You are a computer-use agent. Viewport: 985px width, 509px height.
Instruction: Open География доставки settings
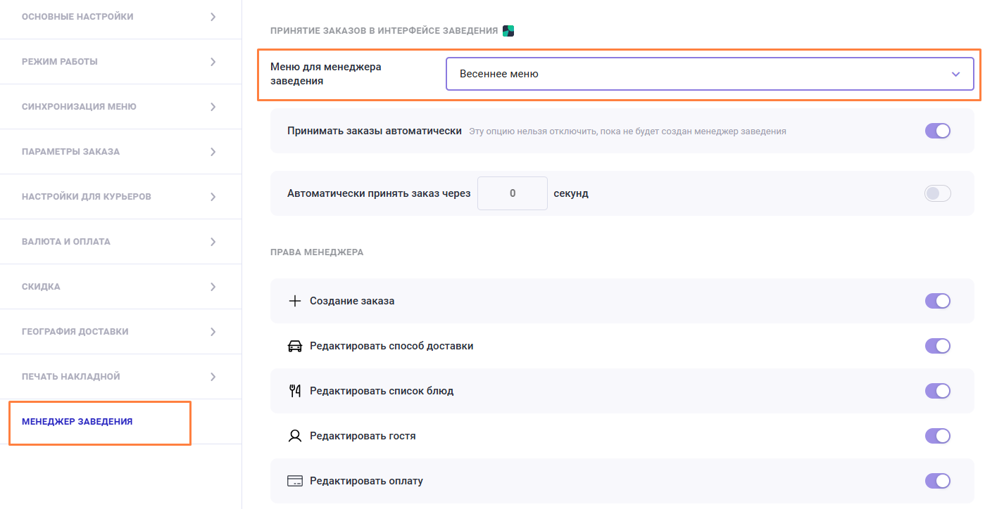(120, 332)
